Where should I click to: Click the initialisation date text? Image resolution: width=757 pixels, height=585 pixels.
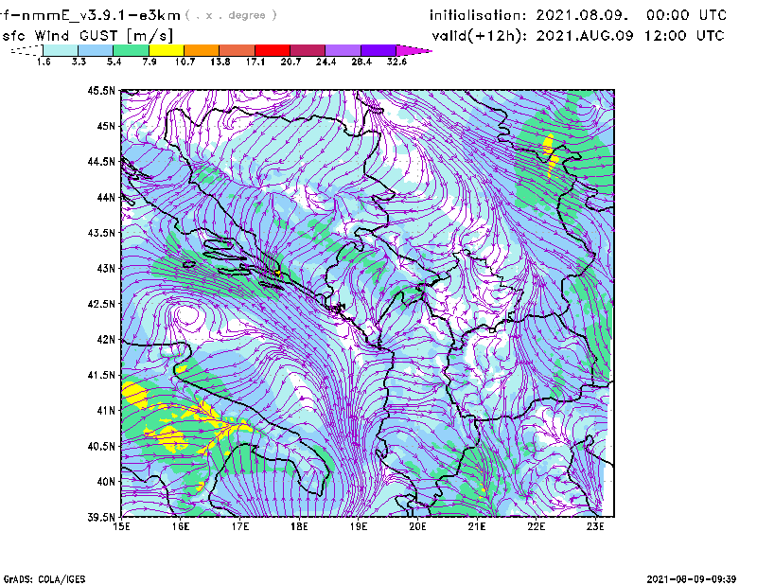(578, 15)
